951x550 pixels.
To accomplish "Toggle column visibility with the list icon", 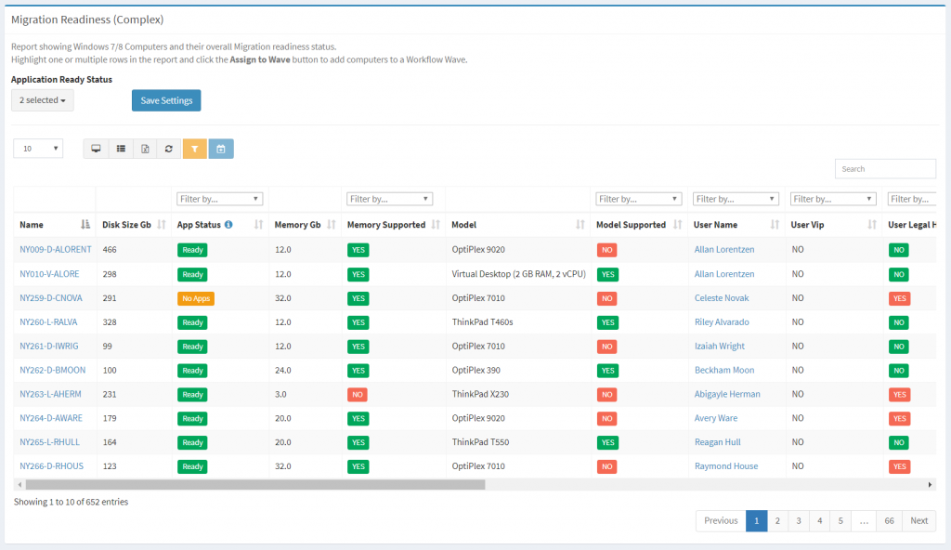I will pos(121,148).
